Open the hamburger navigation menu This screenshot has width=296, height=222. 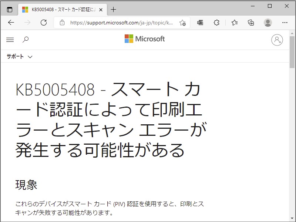coord(10,40)
